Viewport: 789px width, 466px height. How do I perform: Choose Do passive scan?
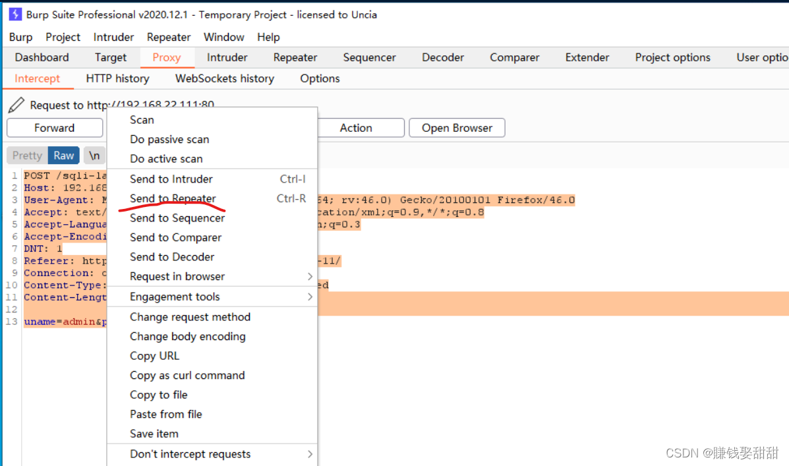click(212, 139)
